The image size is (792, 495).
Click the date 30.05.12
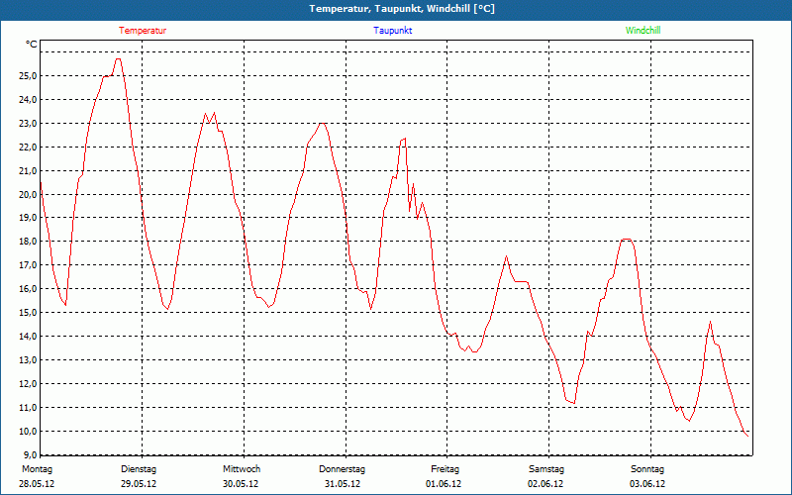coord(241,484)
